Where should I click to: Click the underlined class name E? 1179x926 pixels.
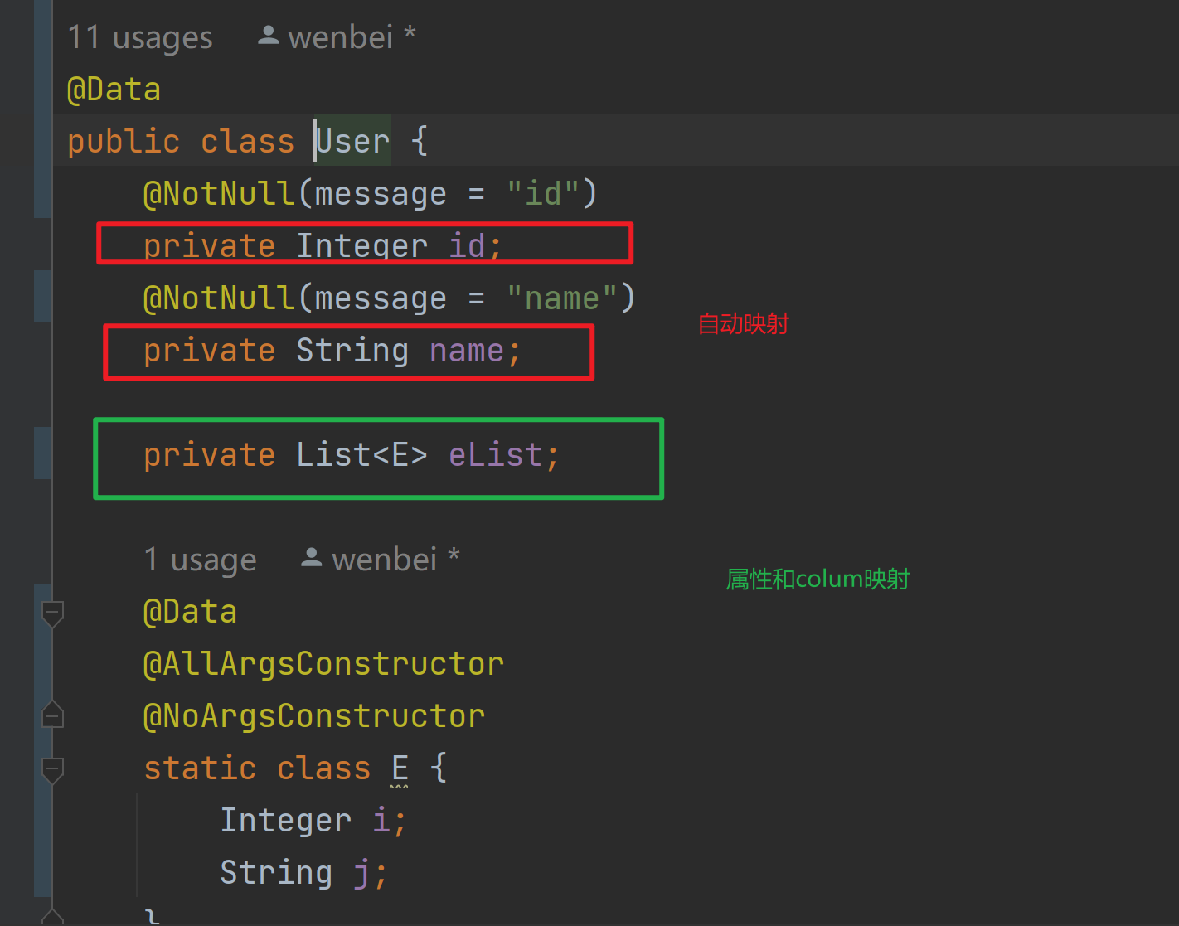[x=400, y=768]
